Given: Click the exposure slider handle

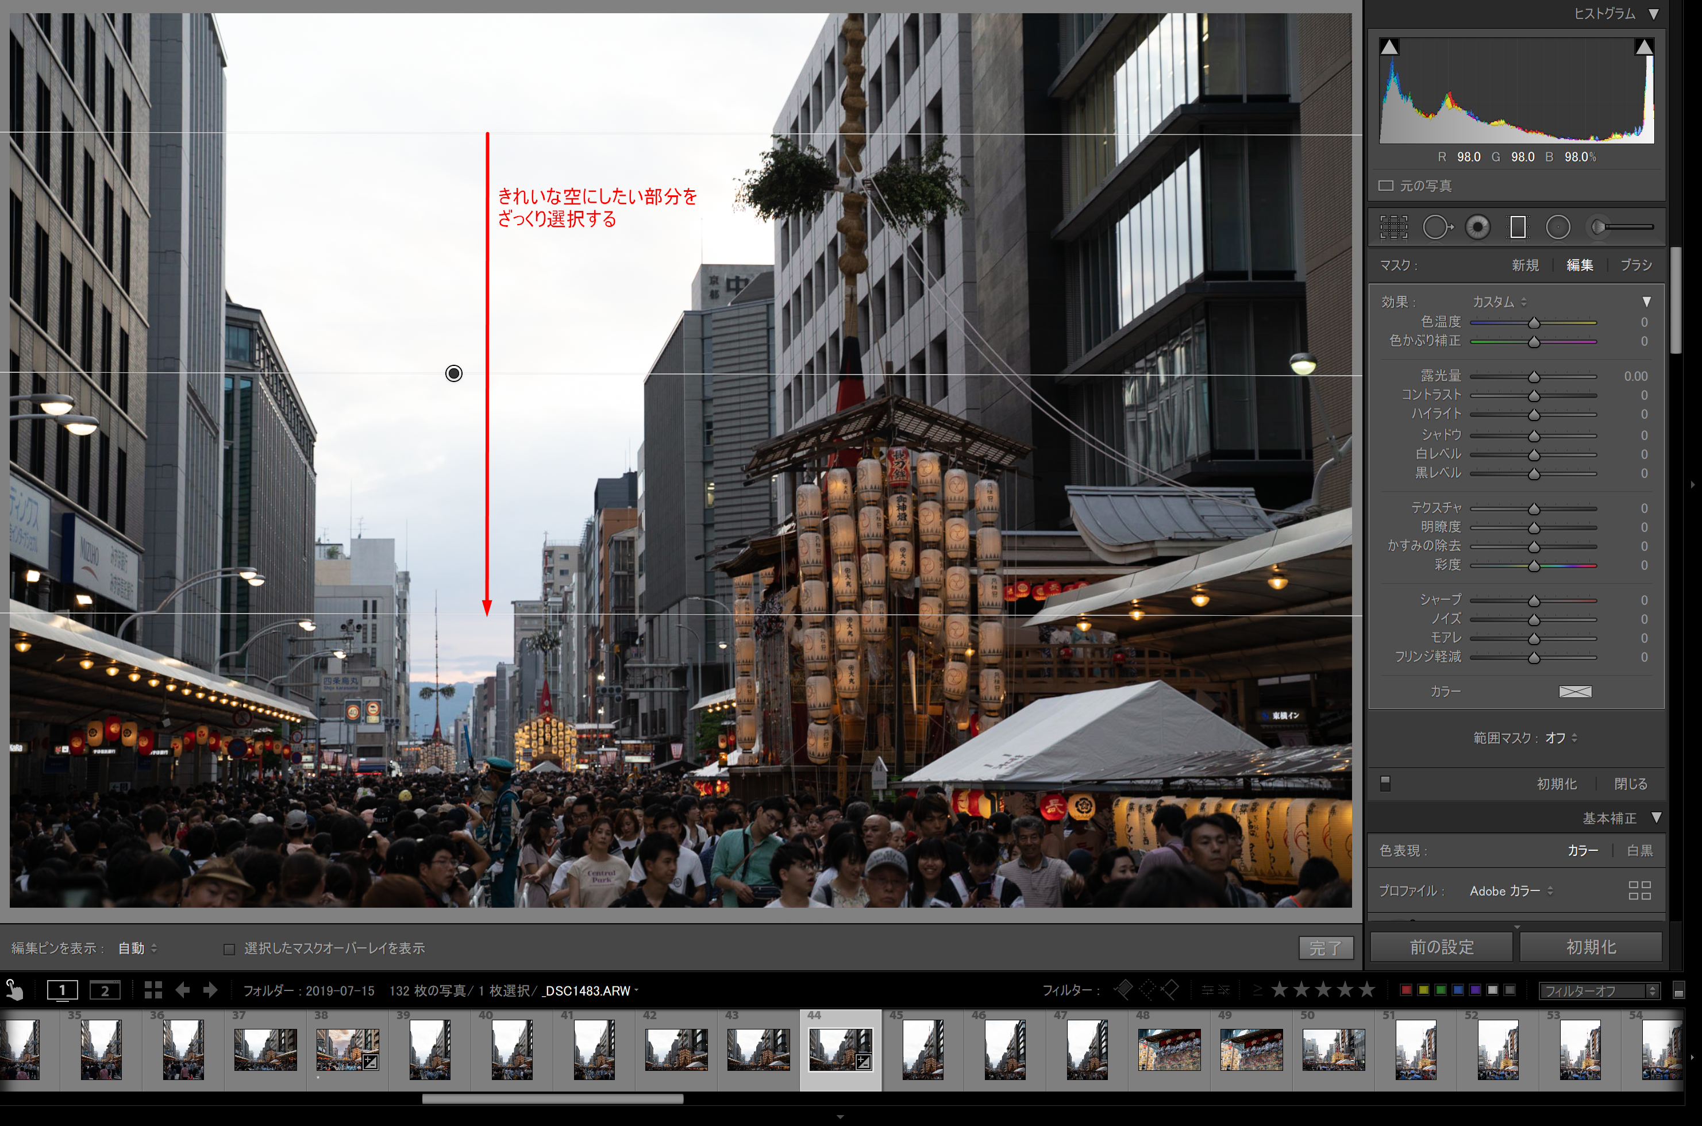Looking at the screenshot, I should click(1533, 377).
